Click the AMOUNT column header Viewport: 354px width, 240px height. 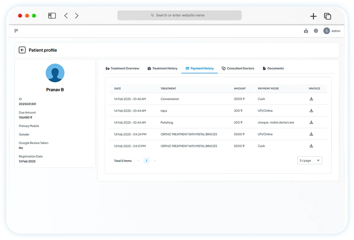click(240, 89)
